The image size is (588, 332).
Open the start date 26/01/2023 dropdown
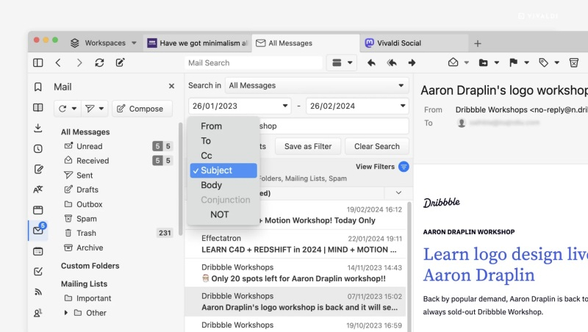coord(240,106)
